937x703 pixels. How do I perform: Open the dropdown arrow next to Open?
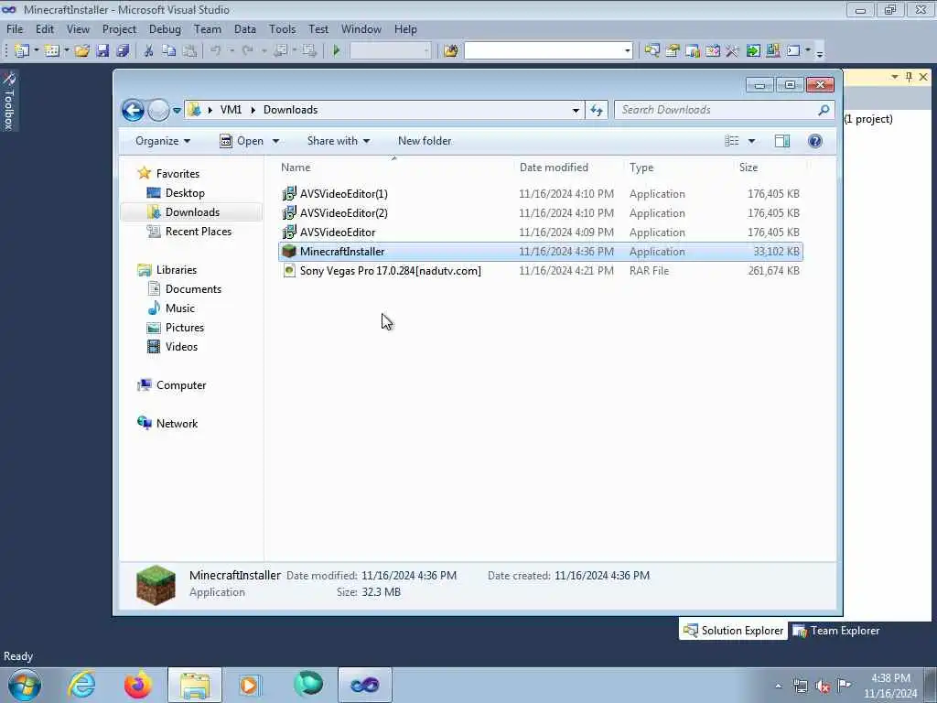(x=275, y=141)
